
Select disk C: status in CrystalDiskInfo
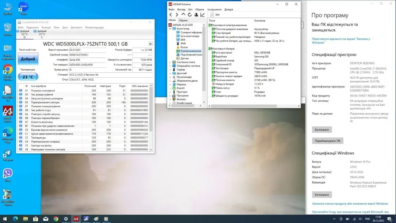coord(42,34)
